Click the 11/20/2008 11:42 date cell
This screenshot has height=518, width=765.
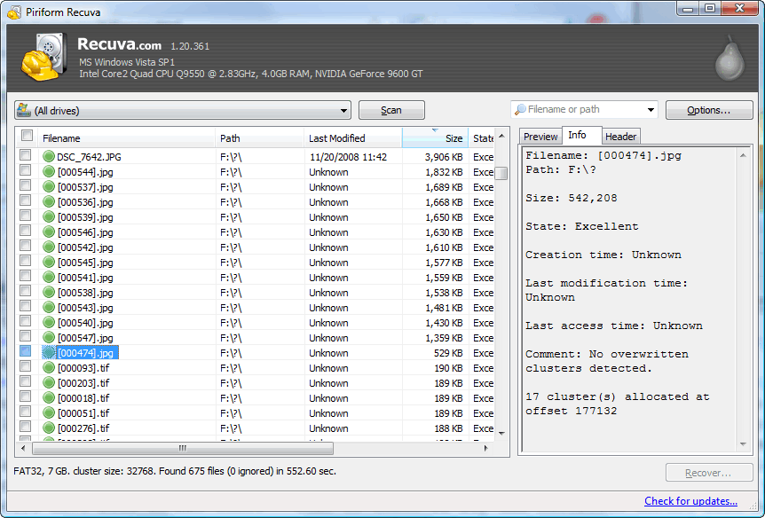pos(348,157)
